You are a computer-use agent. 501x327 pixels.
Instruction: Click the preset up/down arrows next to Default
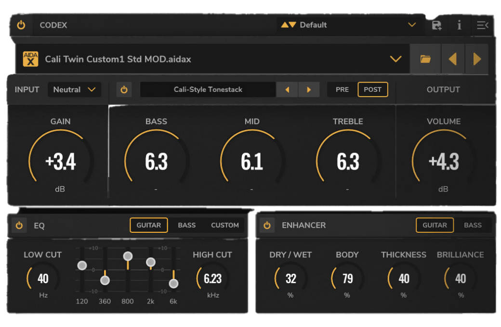point(289,25)
